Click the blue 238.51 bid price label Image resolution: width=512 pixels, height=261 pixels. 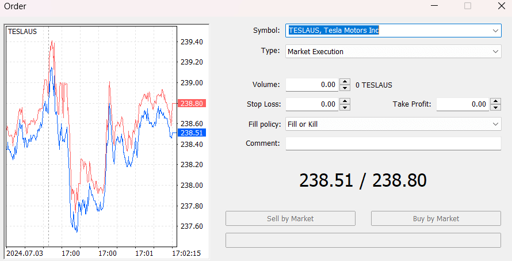click(192, 133)
